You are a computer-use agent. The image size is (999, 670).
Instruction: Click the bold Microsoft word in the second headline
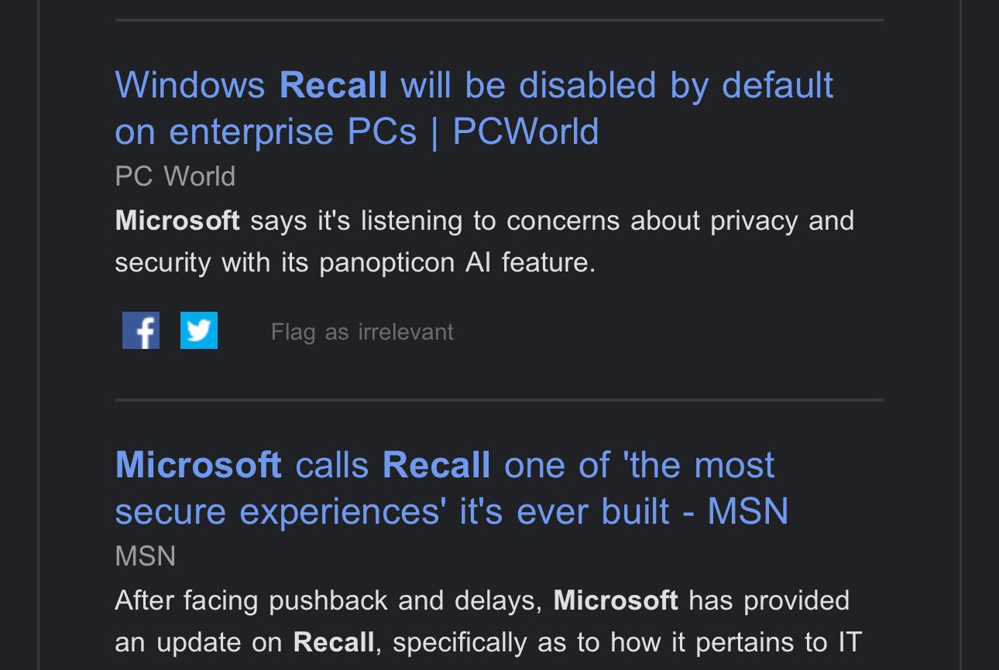pyautogui.click(x=198, y=465)
